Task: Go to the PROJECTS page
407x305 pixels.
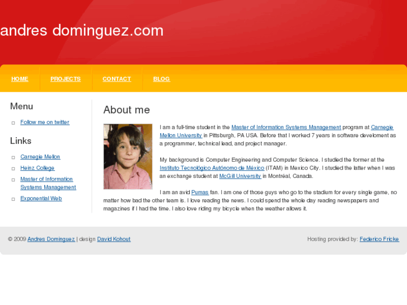Action: (66, 79)
